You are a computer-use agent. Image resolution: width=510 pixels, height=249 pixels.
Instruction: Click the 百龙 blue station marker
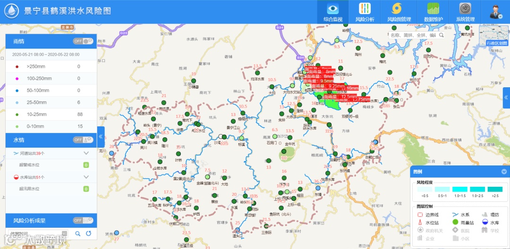pos(111,153)
